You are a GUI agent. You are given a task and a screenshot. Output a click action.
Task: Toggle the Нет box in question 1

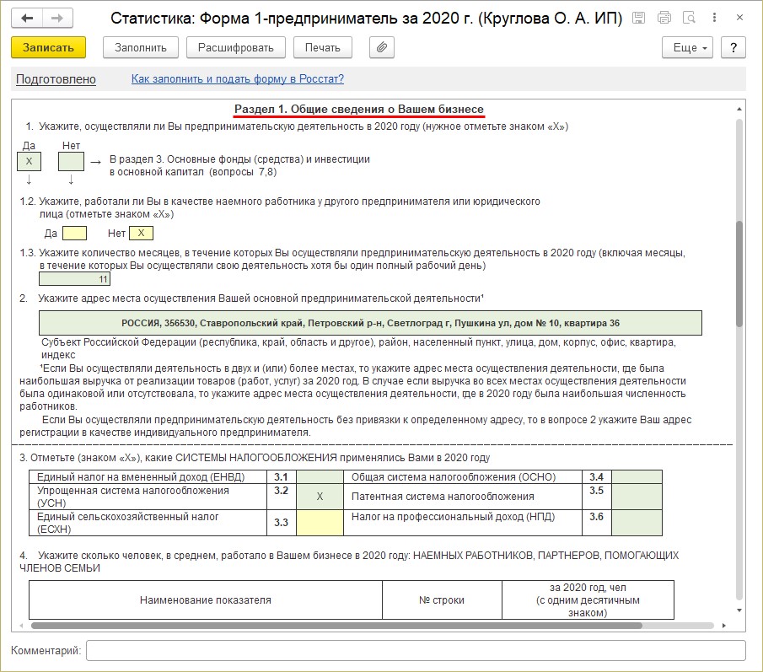[x=71, y=162]
